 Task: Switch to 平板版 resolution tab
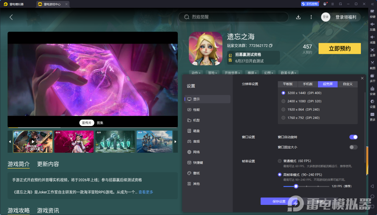point(288,84)
